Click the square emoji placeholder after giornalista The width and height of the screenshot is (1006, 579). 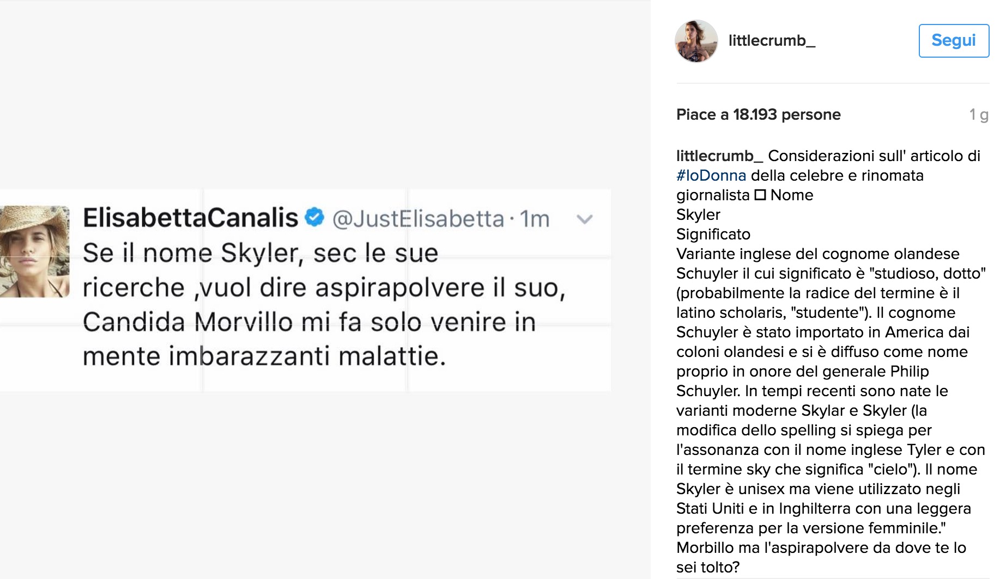pos(760,195)
